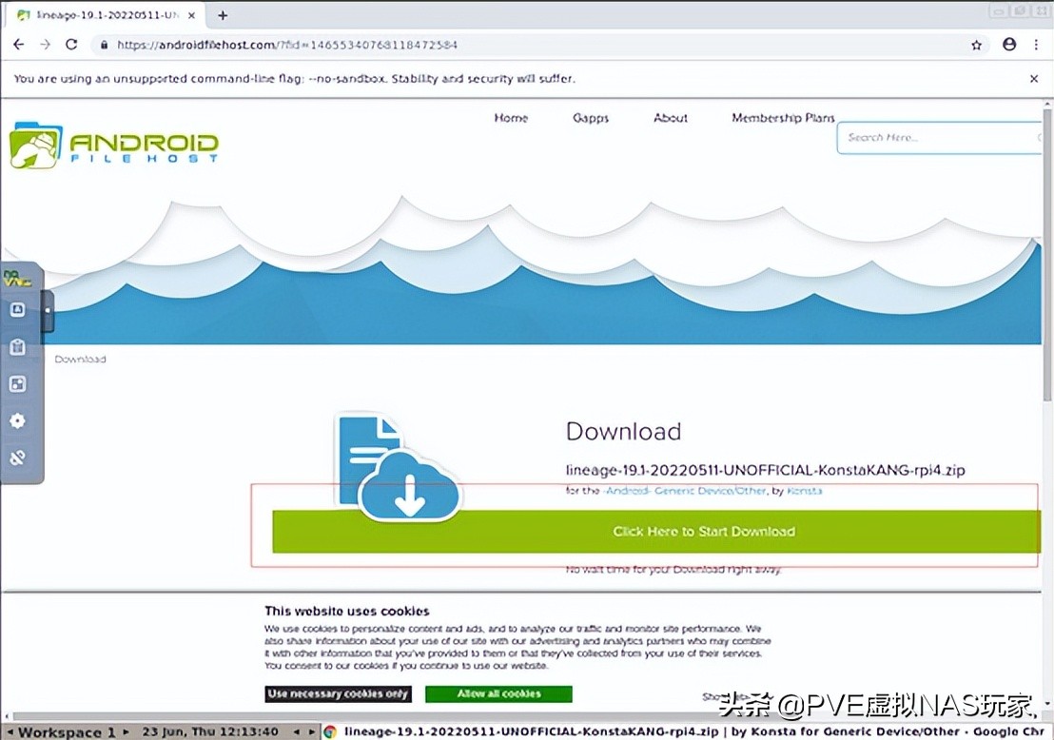
Task: Click the noVNC disconnect icon
Action: pos(17,458)
